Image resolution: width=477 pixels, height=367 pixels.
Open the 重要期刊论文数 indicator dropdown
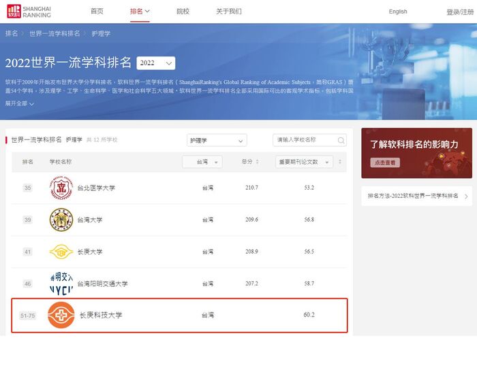point(304,162)
